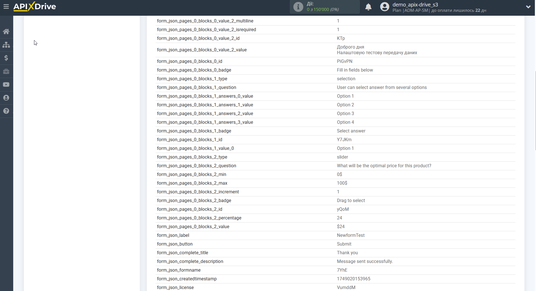Open the connections sitemap icon
Image resolution: width=536 pixels, height=291 pixels.
coord(6,45)
